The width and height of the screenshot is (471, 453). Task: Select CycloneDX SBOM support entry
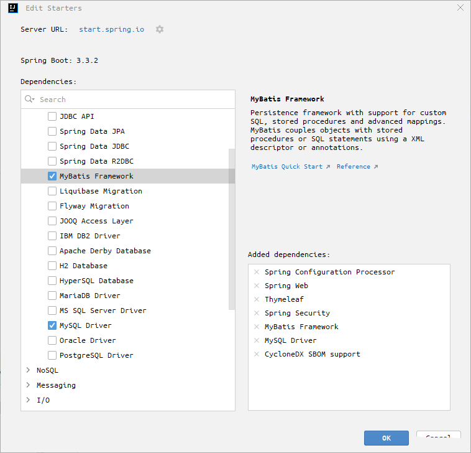click(313, 354)
